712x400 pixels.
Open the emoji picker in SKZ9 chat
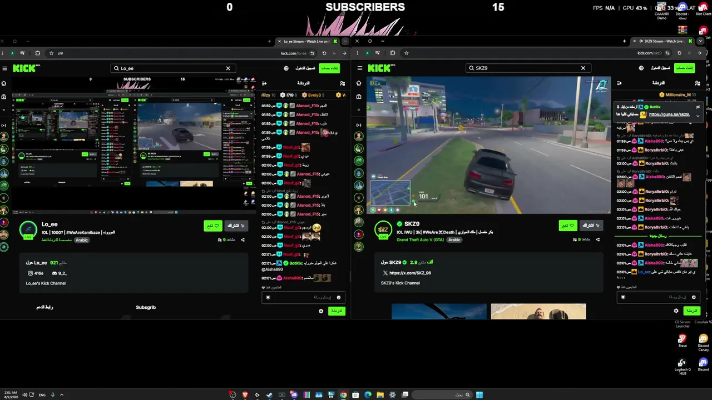pos(693,297)
